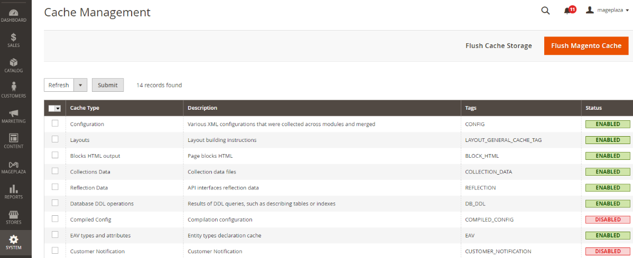Click 'Layout building instructions' description

[222, 140]
